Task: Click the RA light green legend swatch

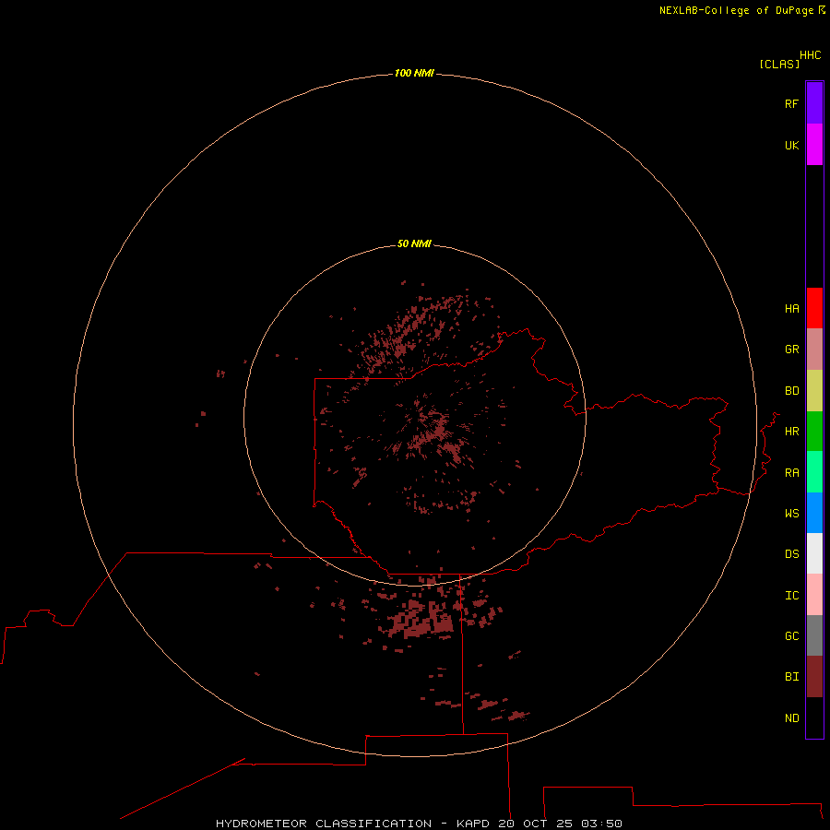Action: coord(814,472)
